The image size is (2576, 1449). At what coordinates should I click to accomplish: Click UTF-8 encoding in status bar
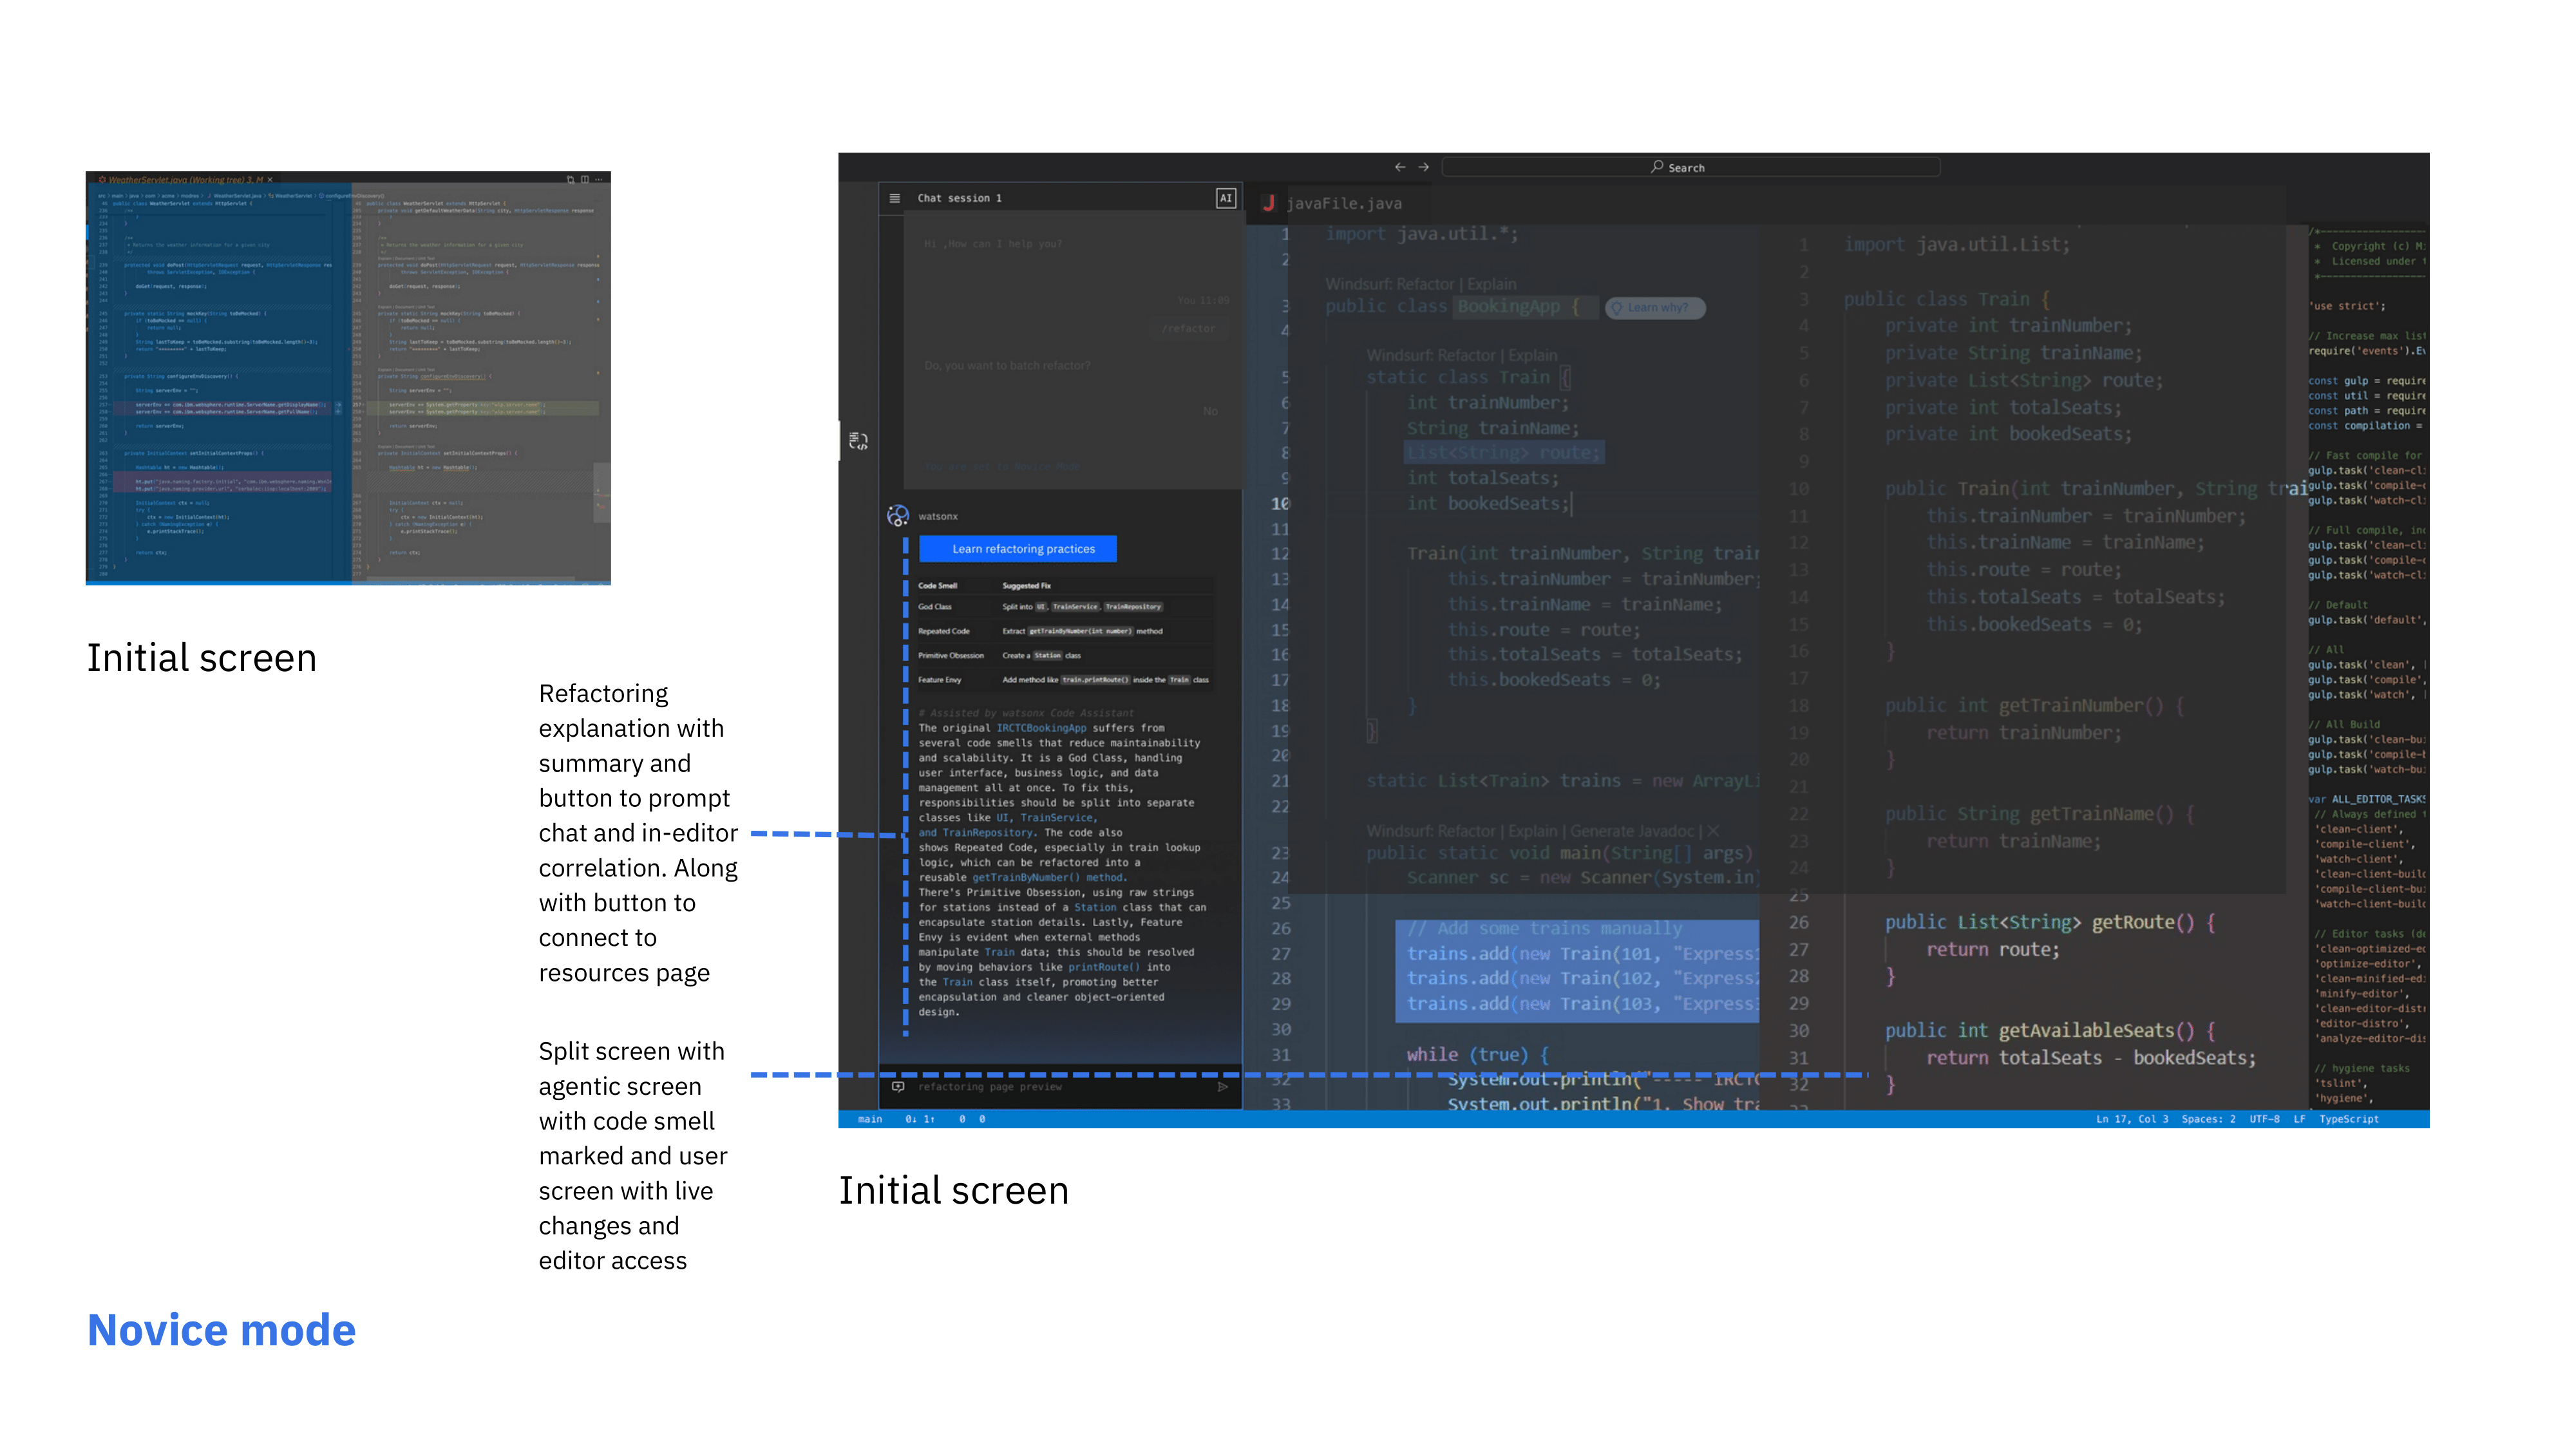(2264, 1119)
